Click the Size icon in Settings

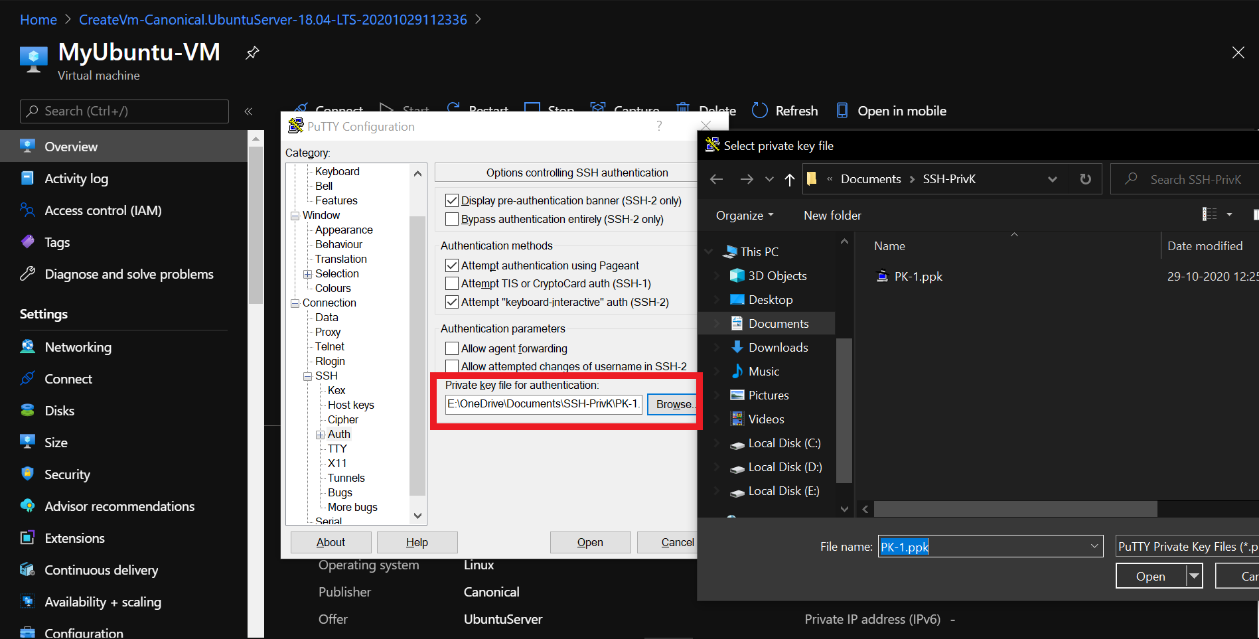point(27,442)
